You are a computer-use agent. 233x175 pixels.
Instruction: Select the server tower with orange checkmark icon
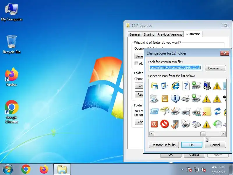(175, 124)
